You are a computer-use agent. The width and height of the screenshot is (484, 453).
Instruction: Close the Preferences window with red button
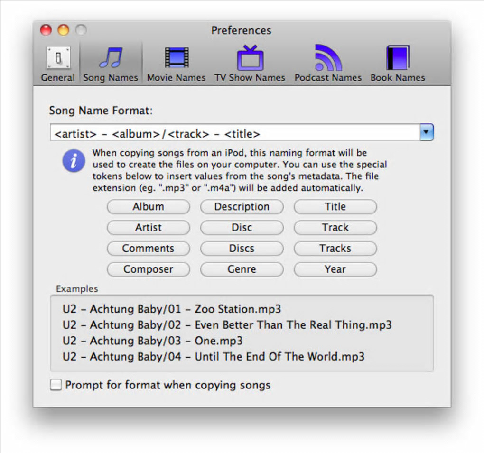click(46, 30)
